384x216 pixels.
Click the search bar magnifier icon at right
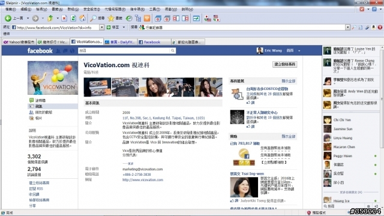[353, 28]
